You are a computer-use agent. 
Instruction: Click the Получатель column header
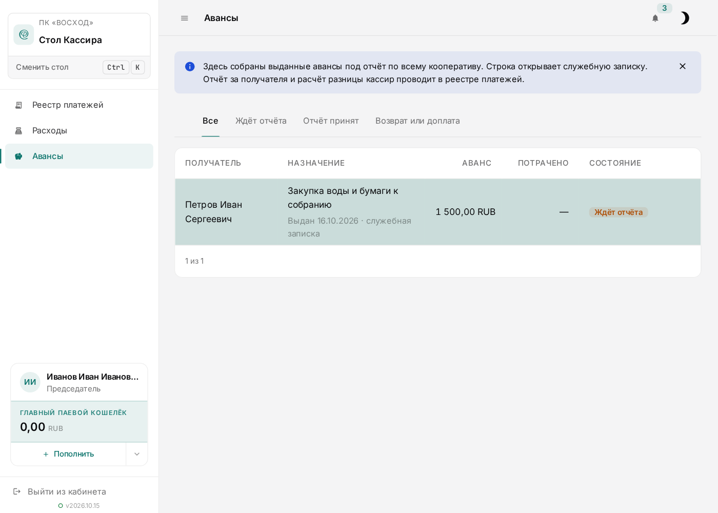[x=213, y=163]
